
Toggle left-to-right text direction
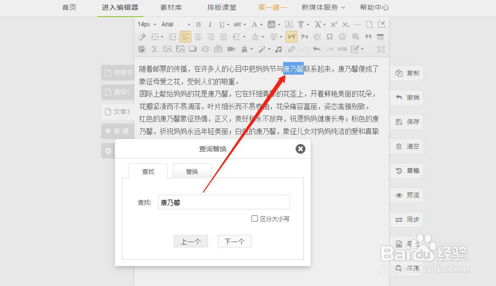point(292,37)
